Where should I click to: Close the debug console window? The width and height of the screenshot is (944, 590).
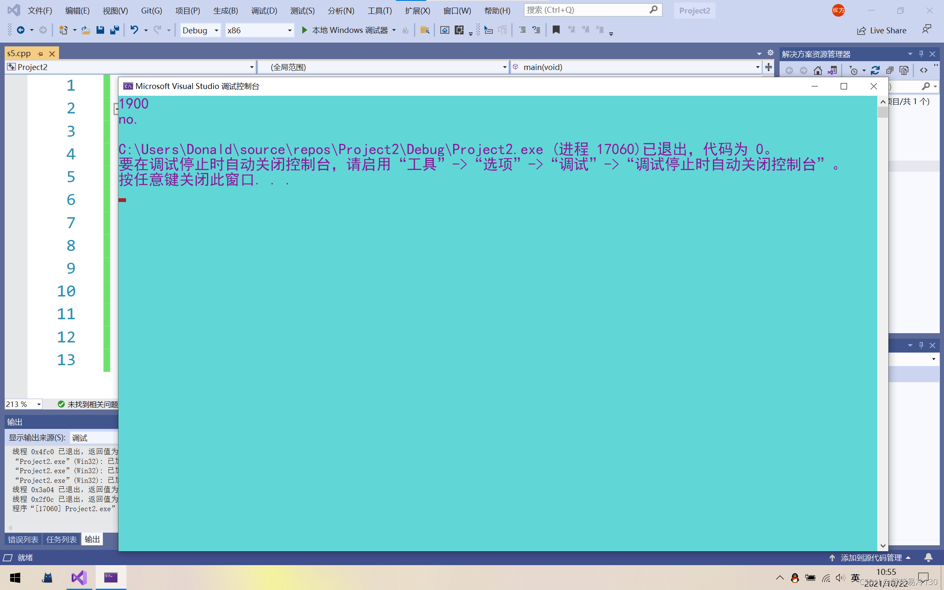coord(874,86)
